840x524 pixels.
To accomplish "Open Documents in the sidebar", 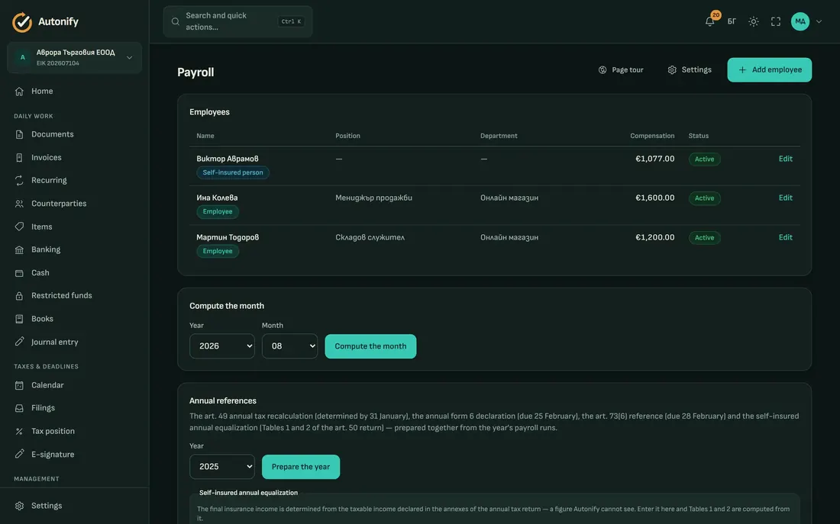I will [x=53, y=134].
